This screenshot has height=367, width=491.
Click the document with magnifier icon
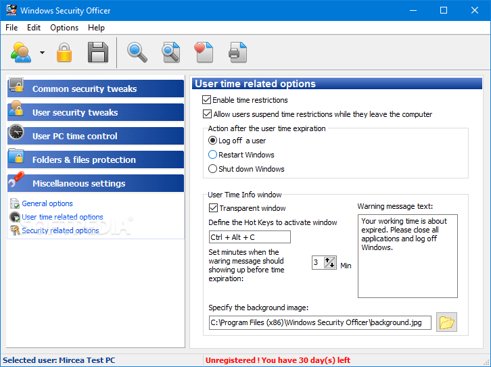(171, 53)
